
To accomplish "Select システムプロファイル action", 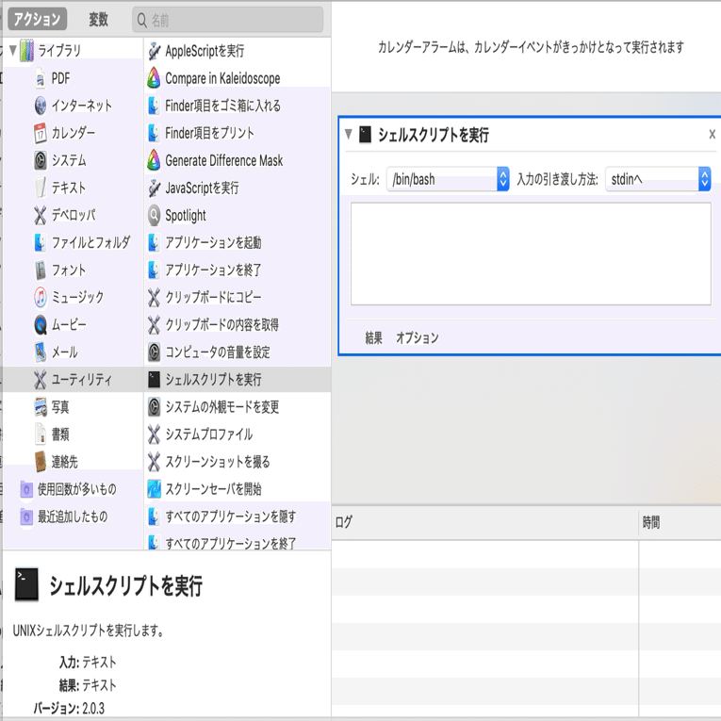I will (238, 434).
